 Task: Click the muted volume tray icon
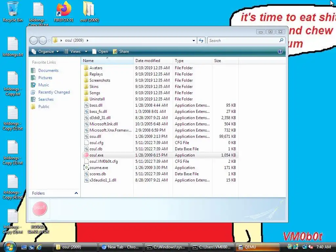coord(311,247)
